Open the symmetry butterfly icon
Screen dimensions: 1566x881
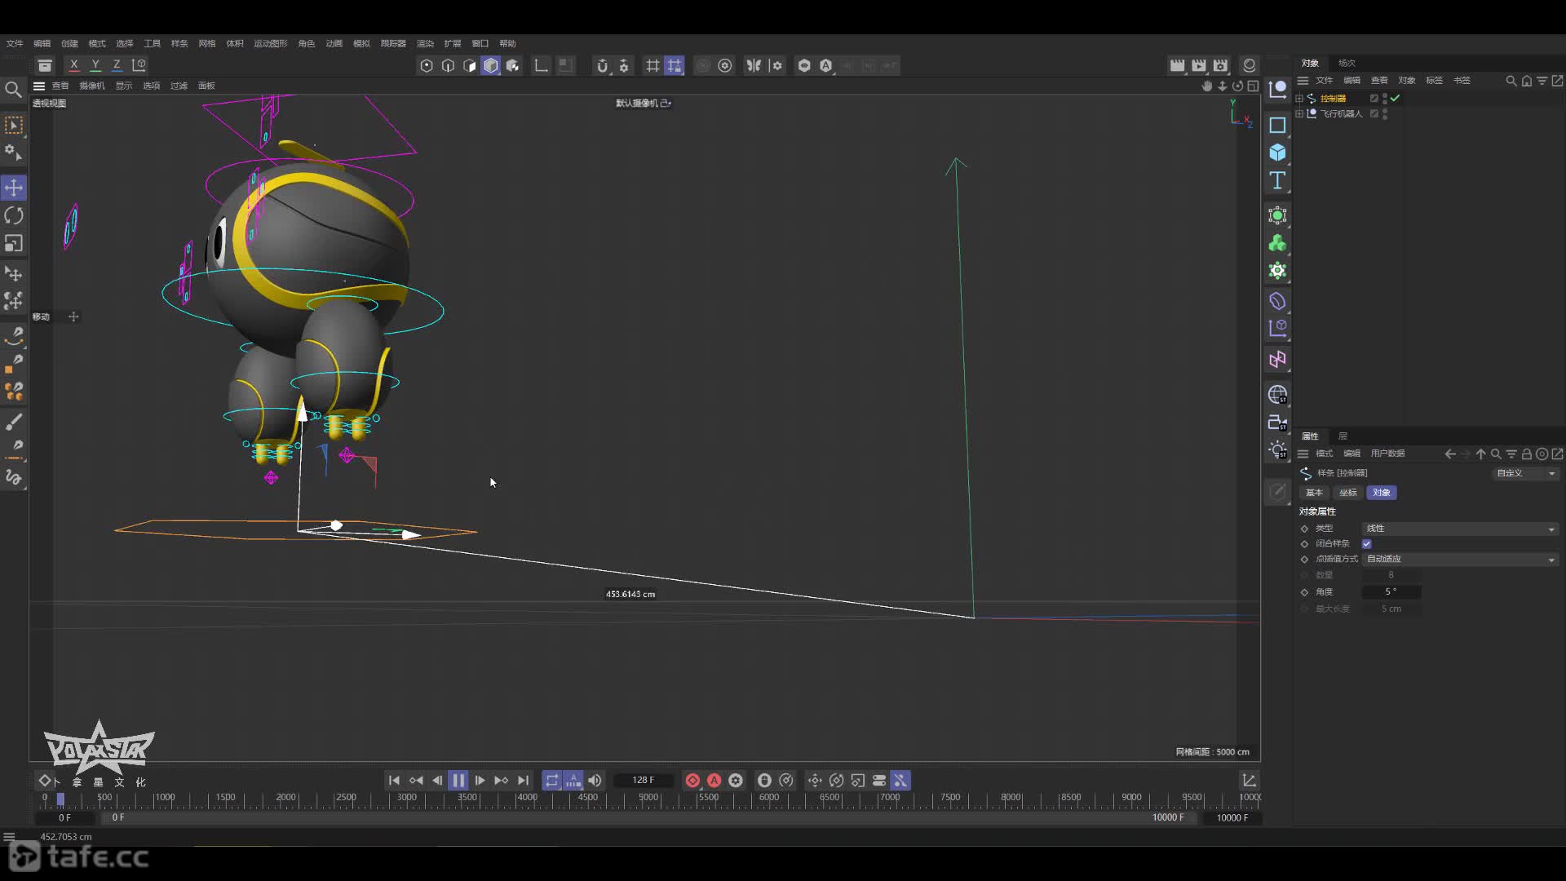[x=754, y=65]
